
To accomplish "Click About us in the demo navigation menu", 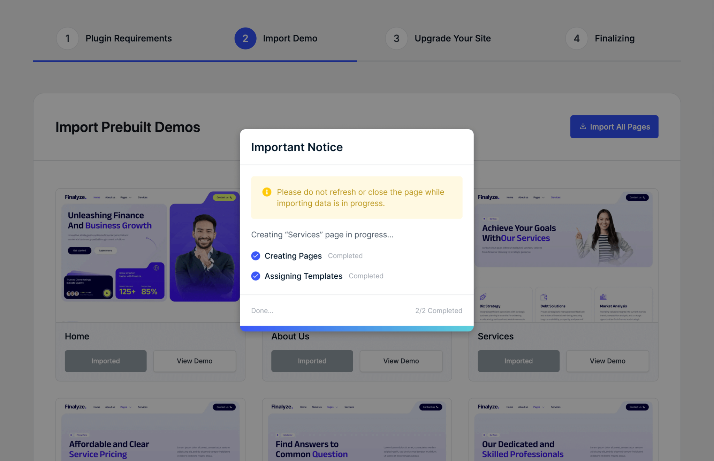I will 110,197.
